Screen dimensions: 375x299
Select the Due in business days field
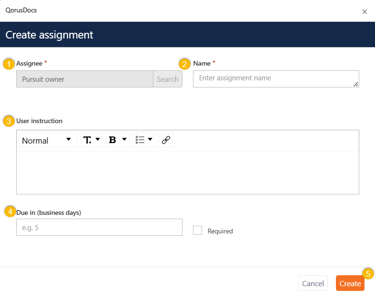99,227
